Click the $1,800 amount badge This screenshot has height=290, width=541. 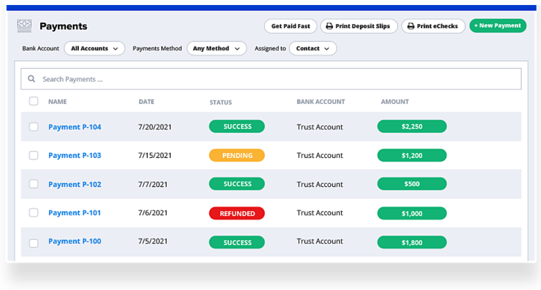412,242
